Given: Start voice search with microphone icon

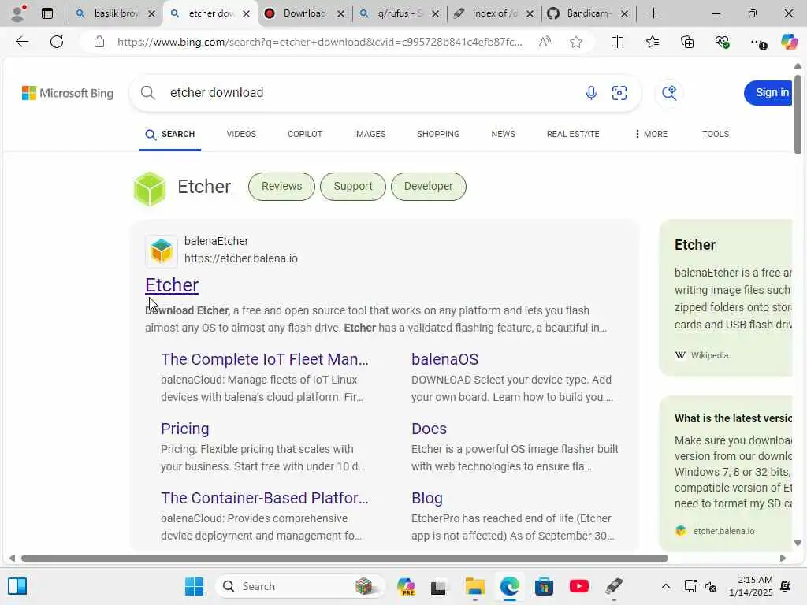Looking at the screenshot, I should click(x=591, y=93).
